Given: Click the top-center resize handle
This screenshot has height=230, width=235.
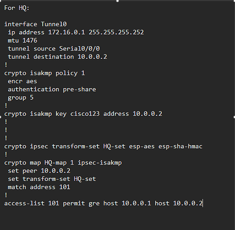Looking at the screenshot, I should click(117, 1).
